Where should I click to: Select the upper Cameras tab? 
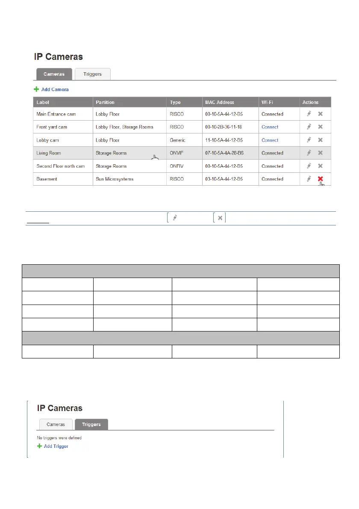click(x=54, y=74)
